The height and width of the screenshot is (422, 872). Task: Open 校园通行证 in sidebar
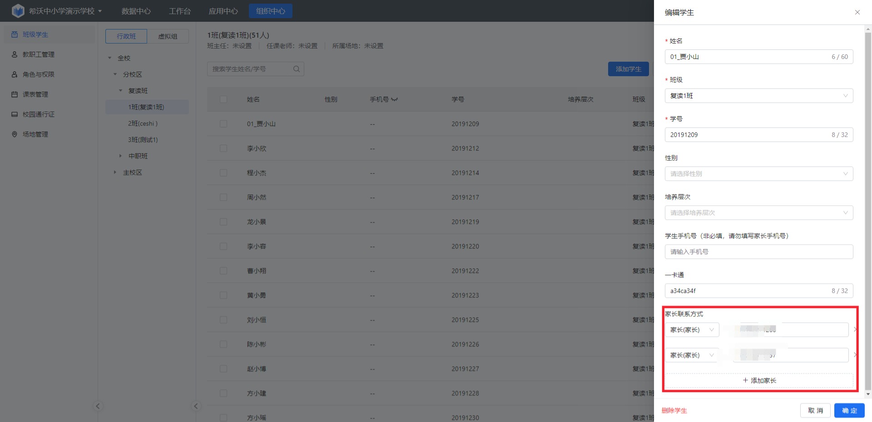[38, 114]
